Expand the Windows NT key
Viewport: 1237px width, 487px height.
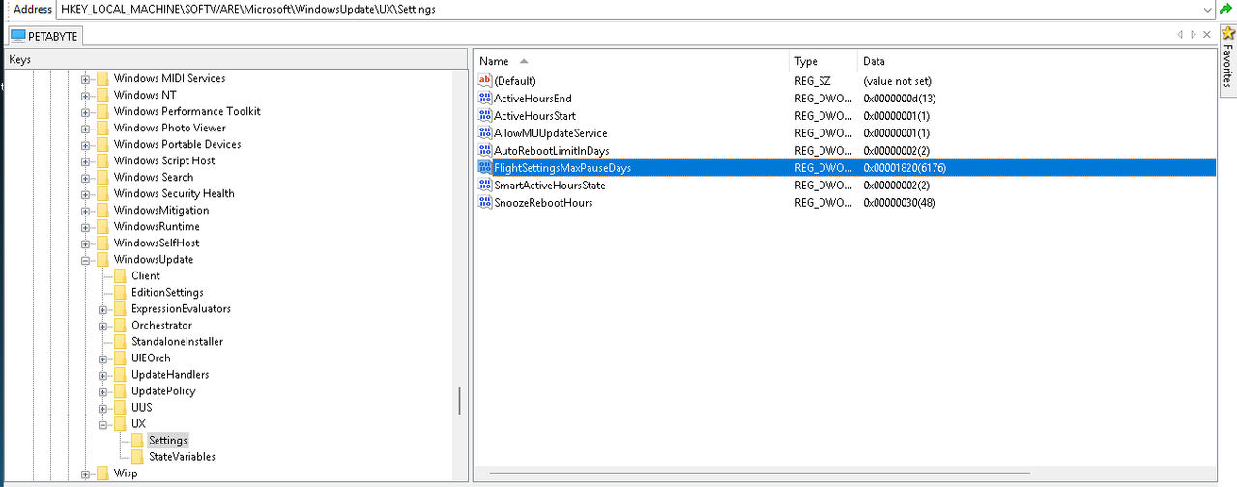tap(86, 96)
